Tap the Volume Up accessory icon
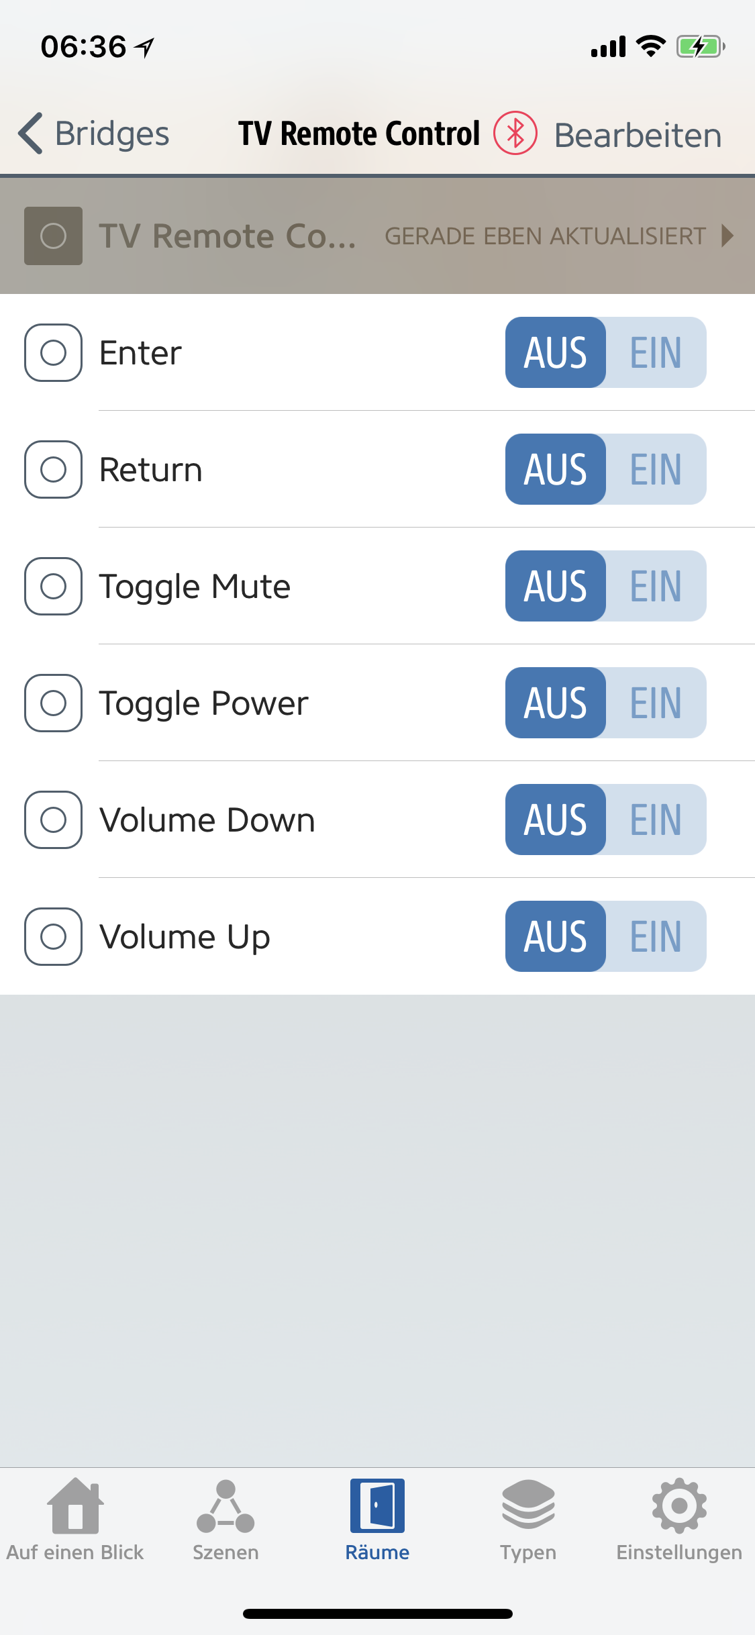Image resolution: width=755 pixels, height=1635 pixels. point(53,936)
